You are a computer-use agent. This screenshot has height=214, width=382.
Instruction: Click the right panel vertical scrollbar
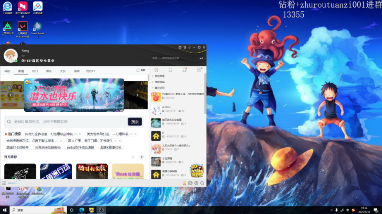pos(205,93)
